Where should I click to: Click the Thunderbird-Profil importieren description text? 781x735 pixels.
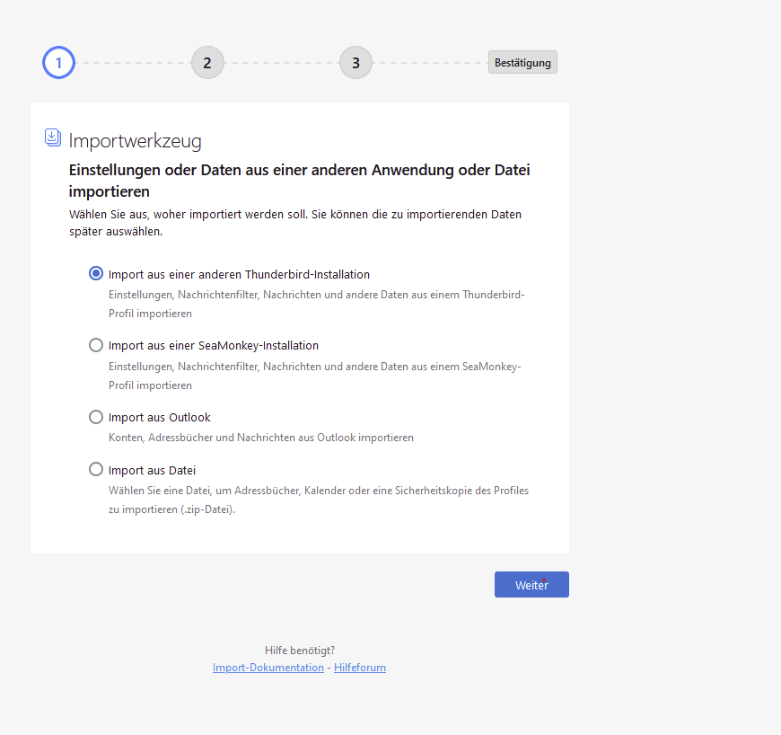click(316, 304)
